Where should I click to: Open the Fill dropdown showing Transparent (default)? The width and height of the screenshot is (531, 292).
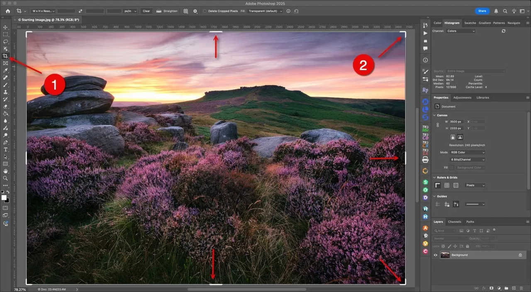(265, 11)
